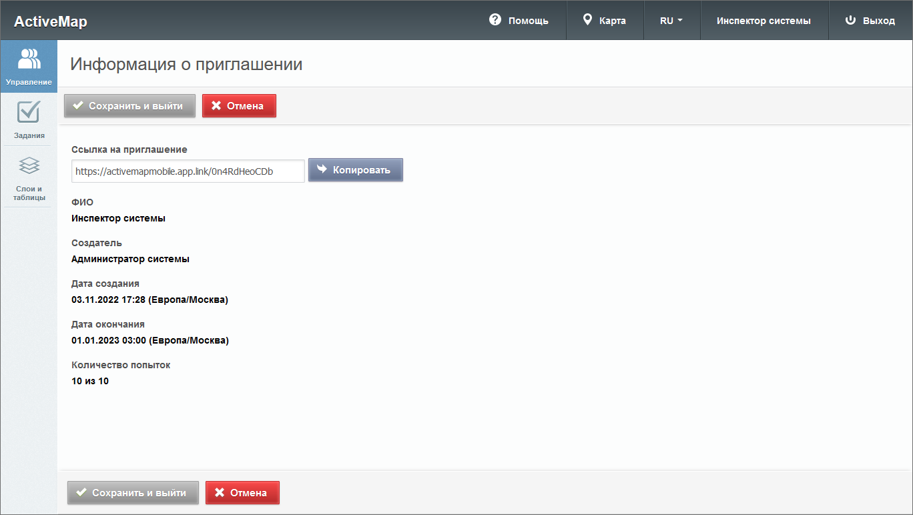Open the Инспектор системы user menu in header
This screenshot has height=515, width=913.
(x=764, y=21)
